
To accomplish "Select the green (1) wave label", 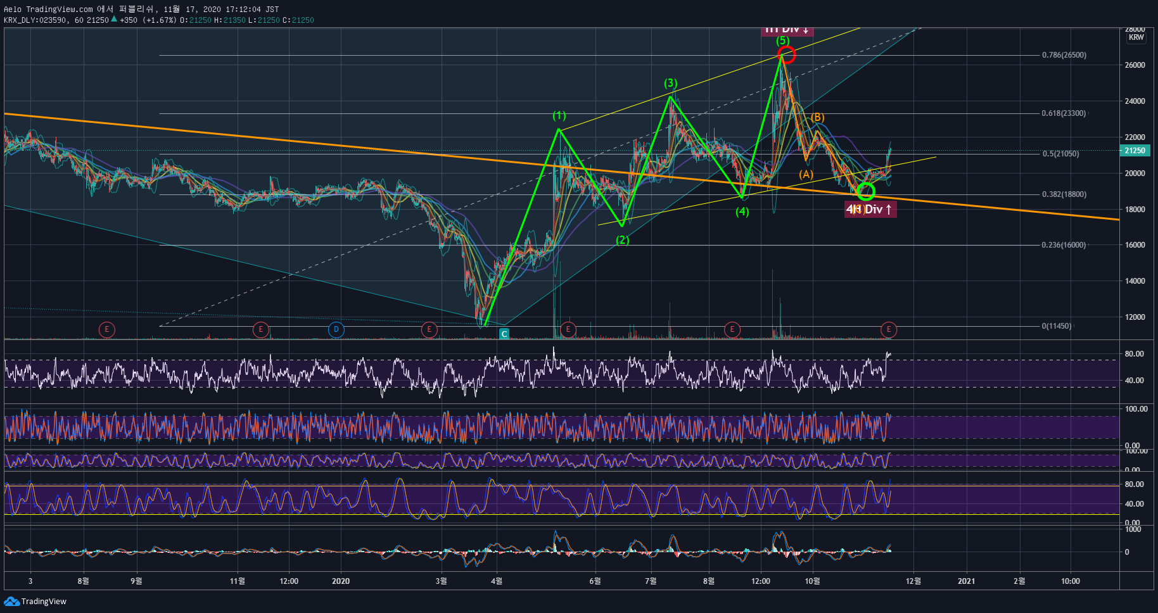I will pos(559,116).
